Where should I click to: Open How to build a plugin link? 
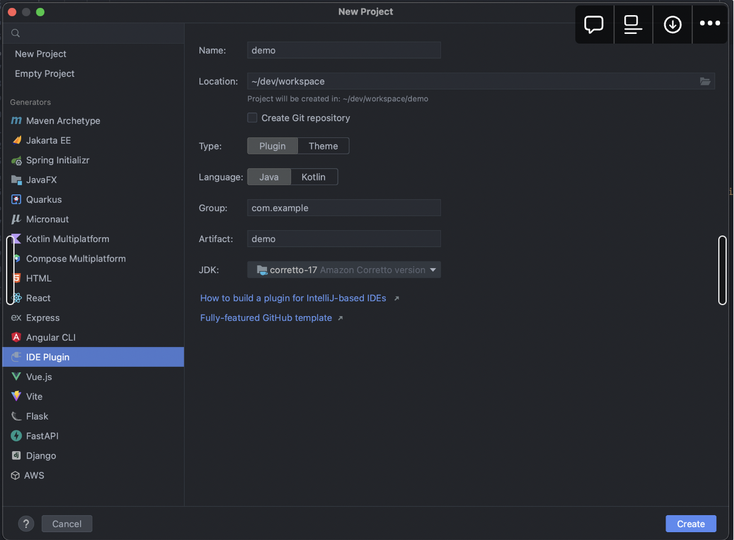[293, 298]
